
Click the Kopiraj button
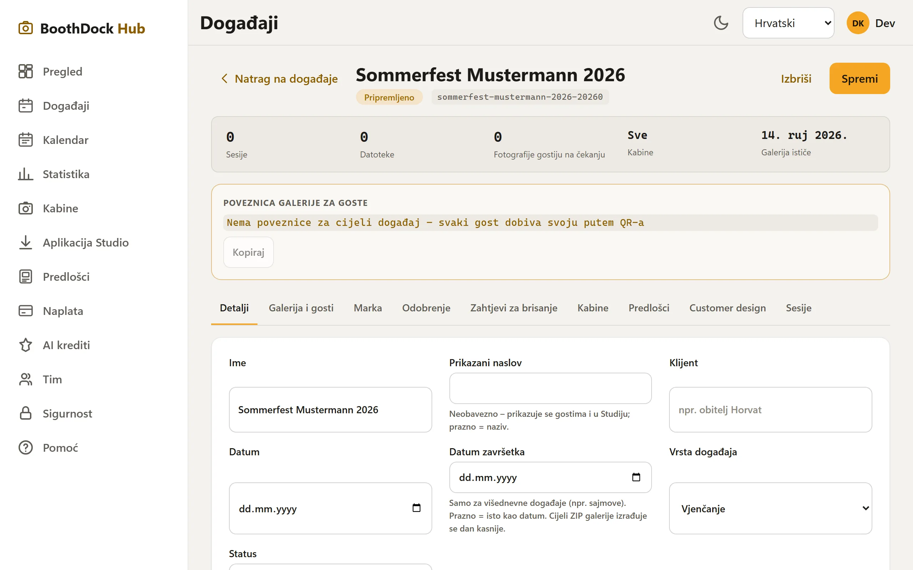(x=248, y=252)
